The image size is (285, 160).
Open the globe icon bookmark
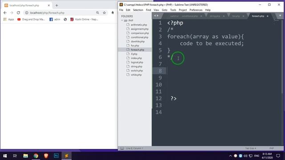click(x=65, y=19)
